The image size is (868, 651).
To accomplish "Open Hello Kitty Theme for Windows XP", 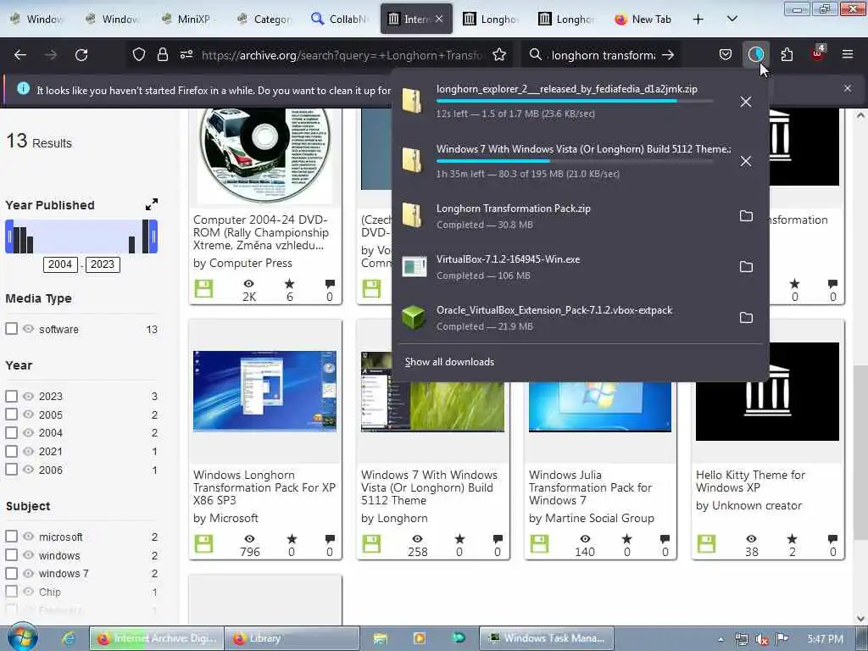I will [x=750, y=481].
